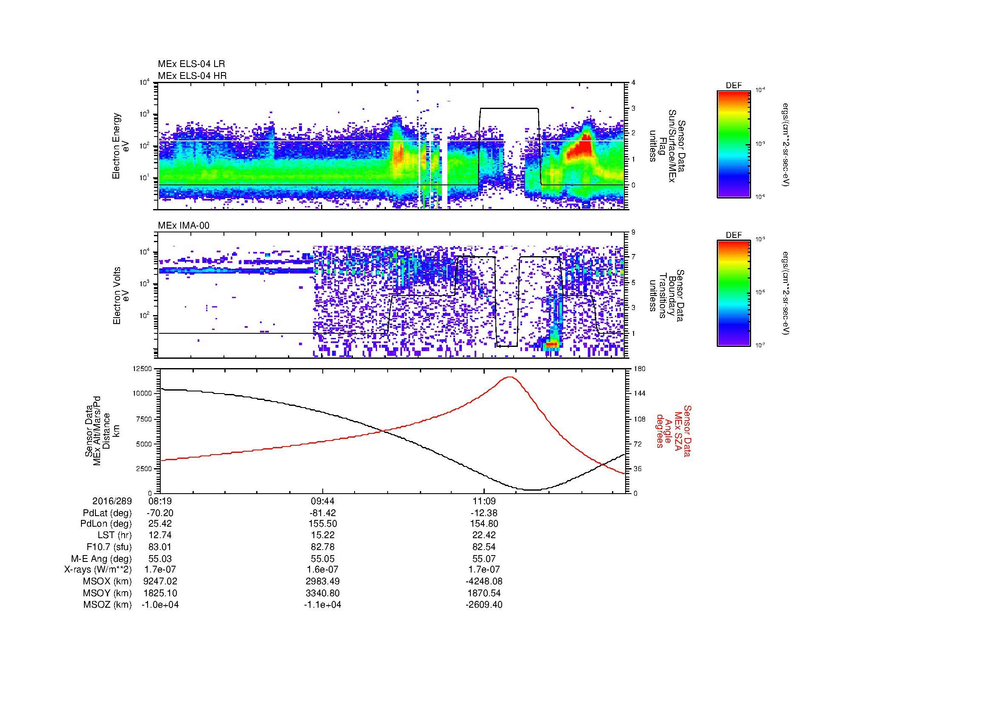The width and height of the screenshot is (992, 701).
Task: Click the 'LST (hr)' row label
Action: [115, 535]
